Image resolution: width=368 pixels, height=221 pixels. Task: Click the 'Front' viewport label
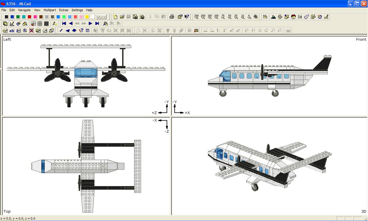coord(361,40)
